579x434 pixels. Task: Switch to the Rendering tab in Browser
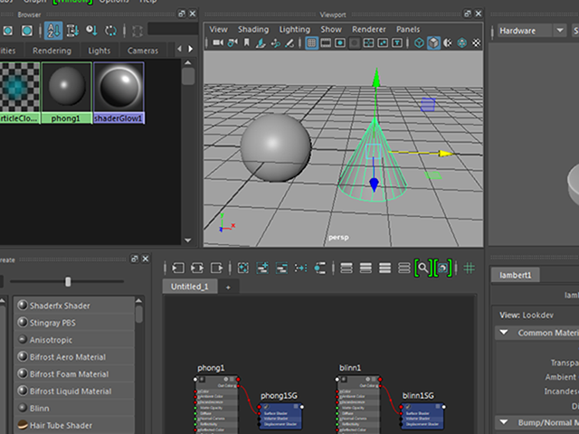coord(52,51)
